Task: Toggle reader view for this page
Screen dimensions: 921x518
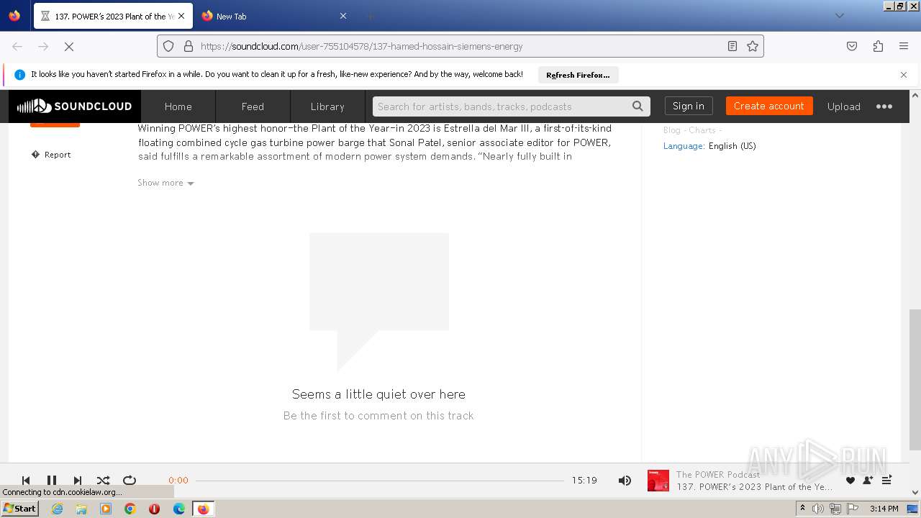Action: pyautogui.click(x=732, y=46)
